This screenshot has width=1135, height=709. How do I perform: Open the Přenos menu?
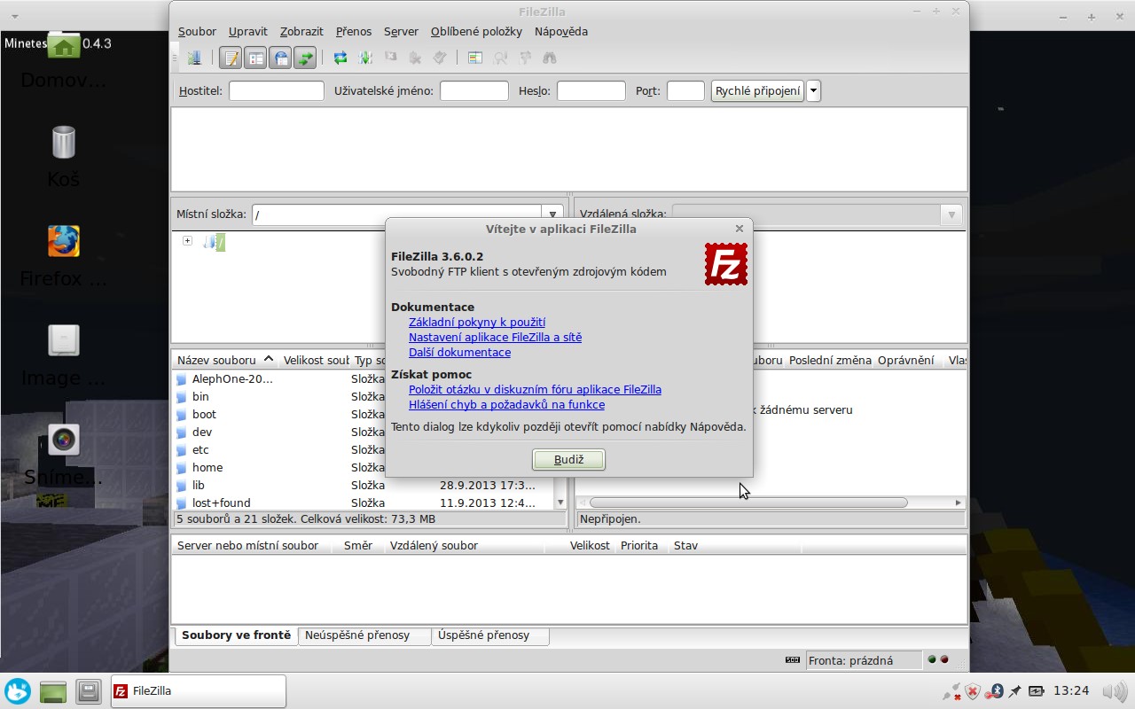354,31
